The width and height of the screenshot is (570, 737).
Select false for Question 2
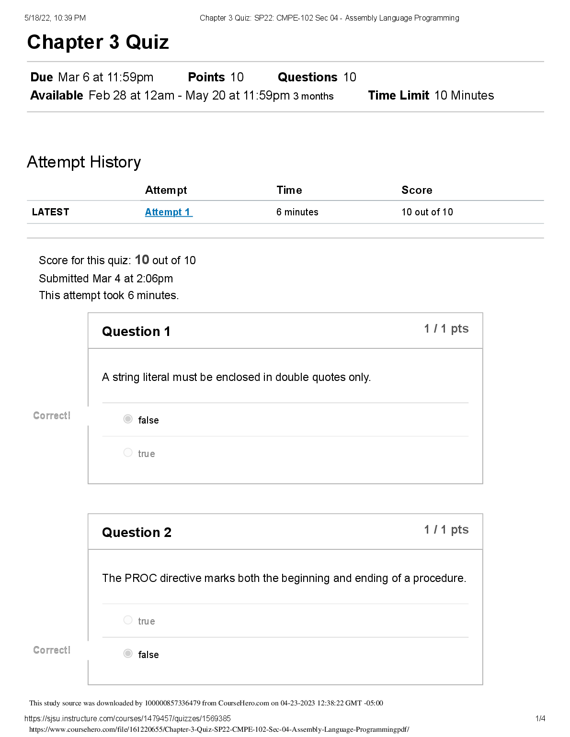pyautogui.click(x=128, y=654)
